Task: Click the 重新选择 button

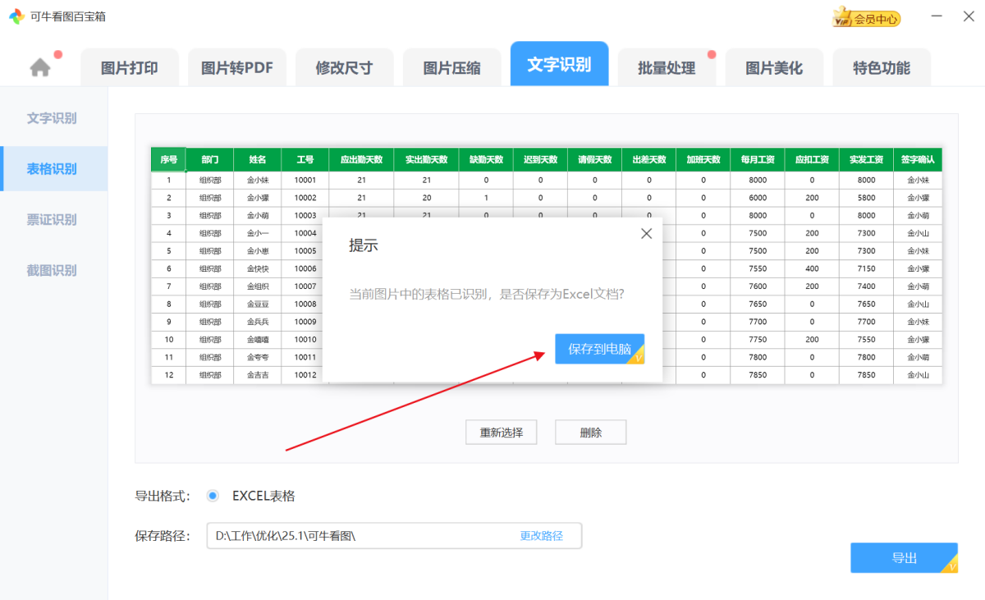Action: [x=502, y=433]
